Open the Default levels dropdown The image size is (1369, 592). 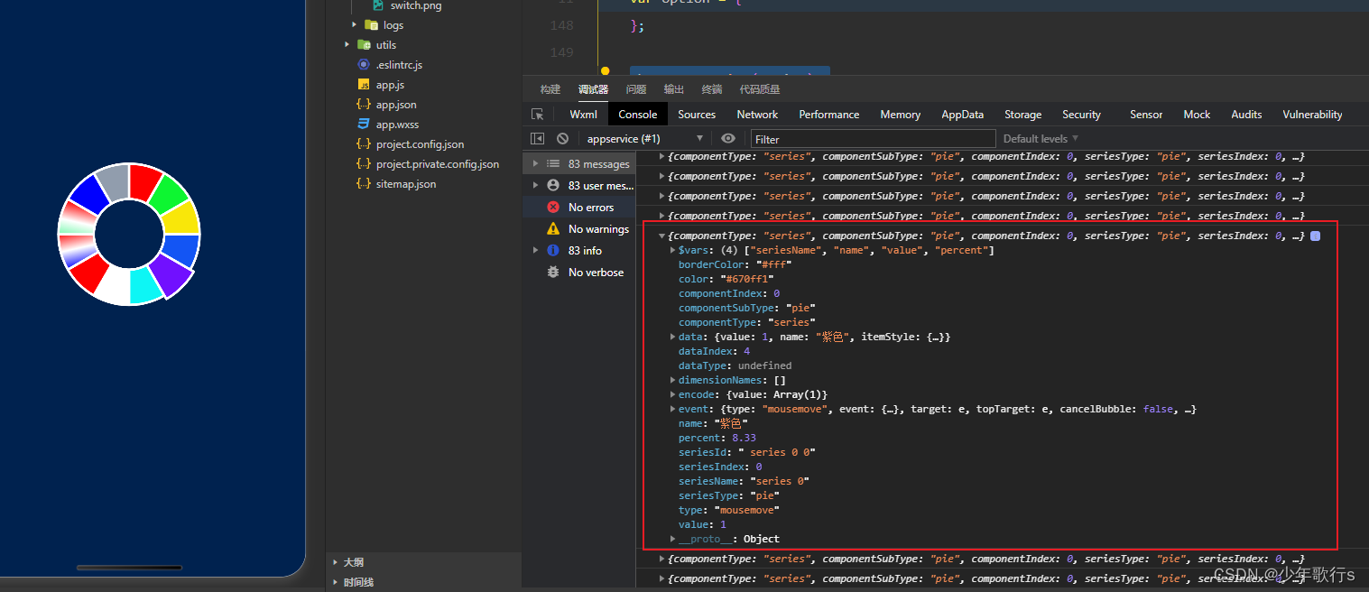[x=1041, y=139]
